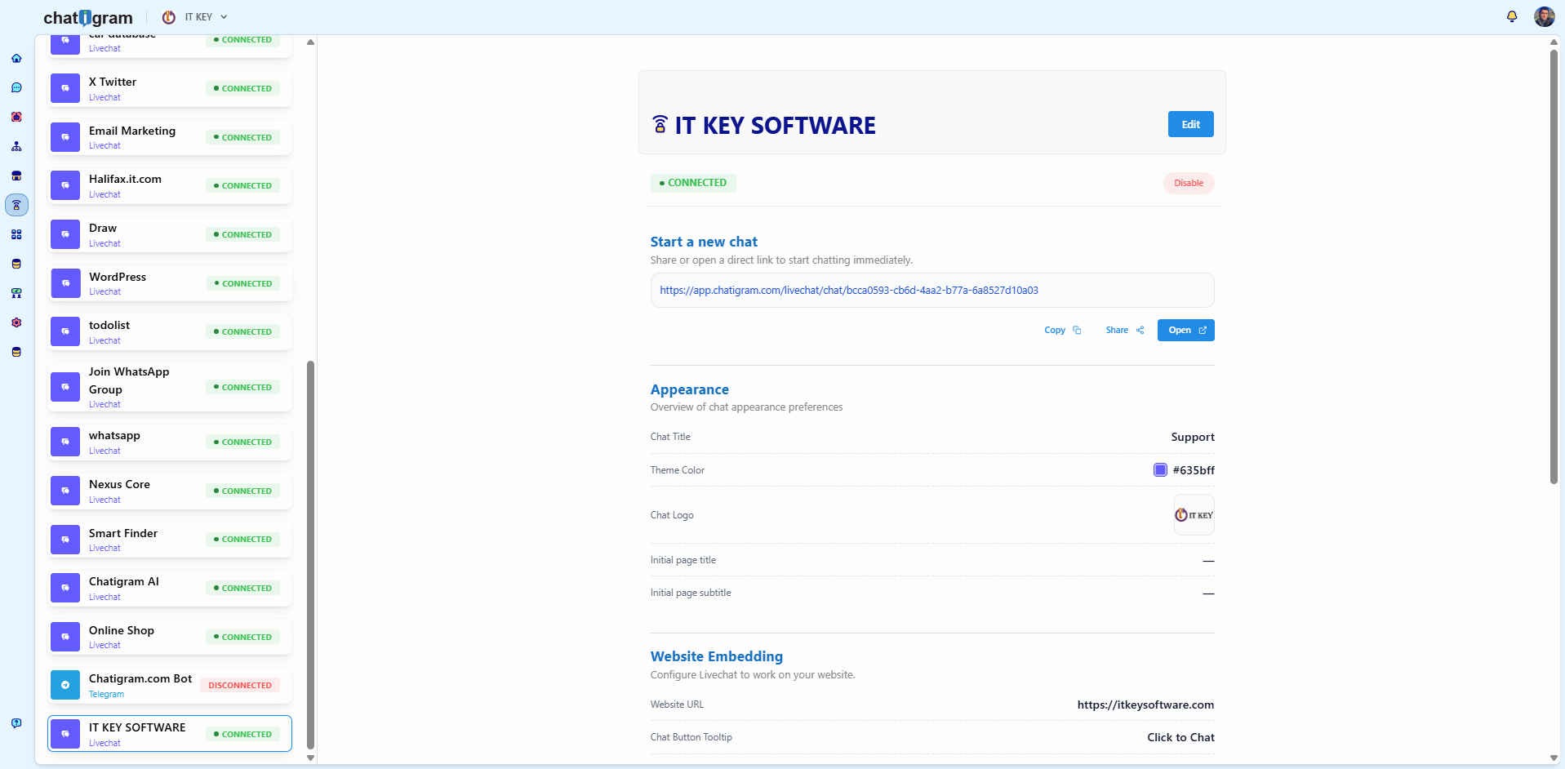Open the org hierarchy icon in sidebar
1565x769 pixels.
pos(16,147)
